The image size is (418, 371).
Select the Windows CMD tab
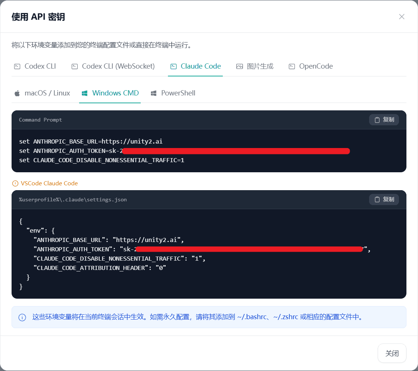click(110, 93)
